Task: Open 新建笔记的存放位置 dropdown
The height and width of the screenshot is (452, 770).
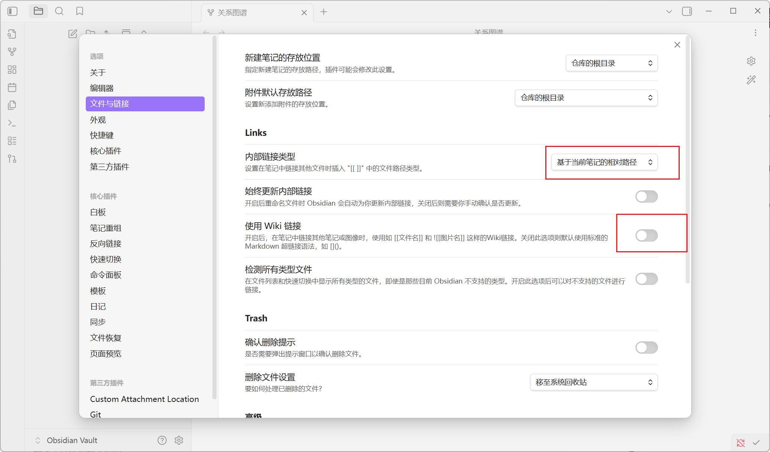Action: coord(611,63)
